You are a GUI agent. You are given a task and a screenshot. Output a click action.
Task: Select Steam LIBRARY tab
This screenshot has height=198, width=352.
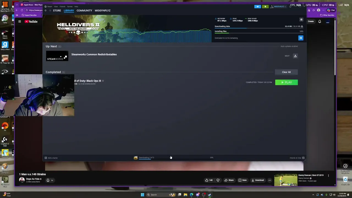pyautogui.click(x=69, y=10)
